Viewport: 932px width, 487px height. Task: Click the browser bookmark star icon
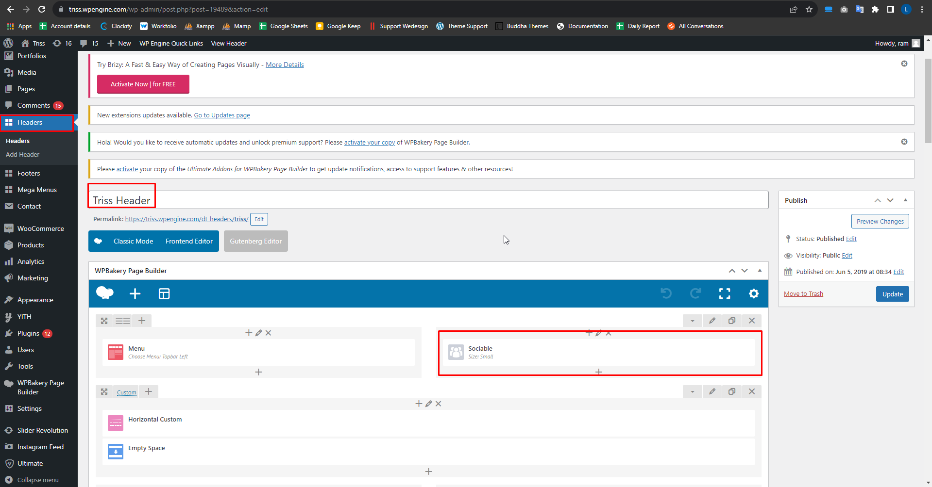[809, 9]
